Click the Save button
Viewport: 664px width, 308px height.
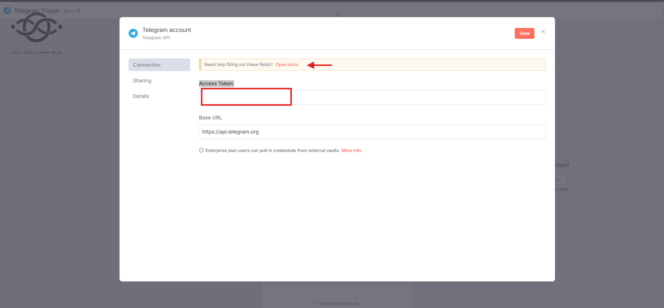[x=524, y=33]
